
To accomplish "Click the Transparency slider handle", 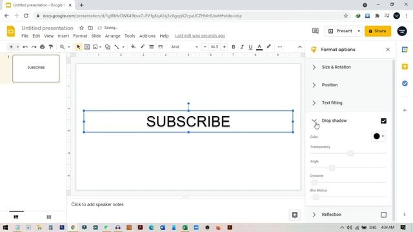I will pos(350,153).
